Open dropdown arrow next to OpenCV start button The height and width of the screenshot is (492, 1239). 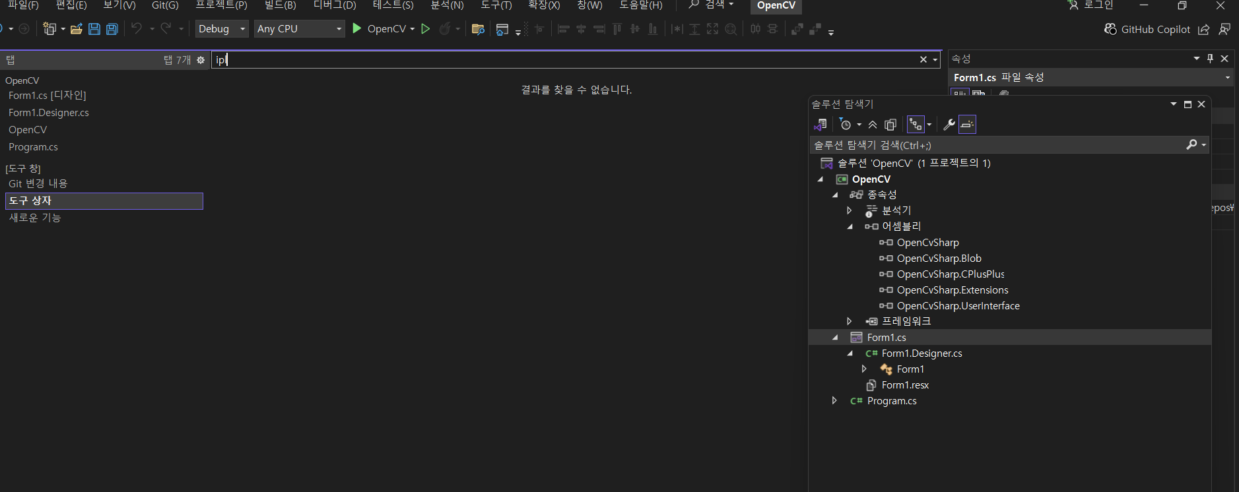pos(413,29)
